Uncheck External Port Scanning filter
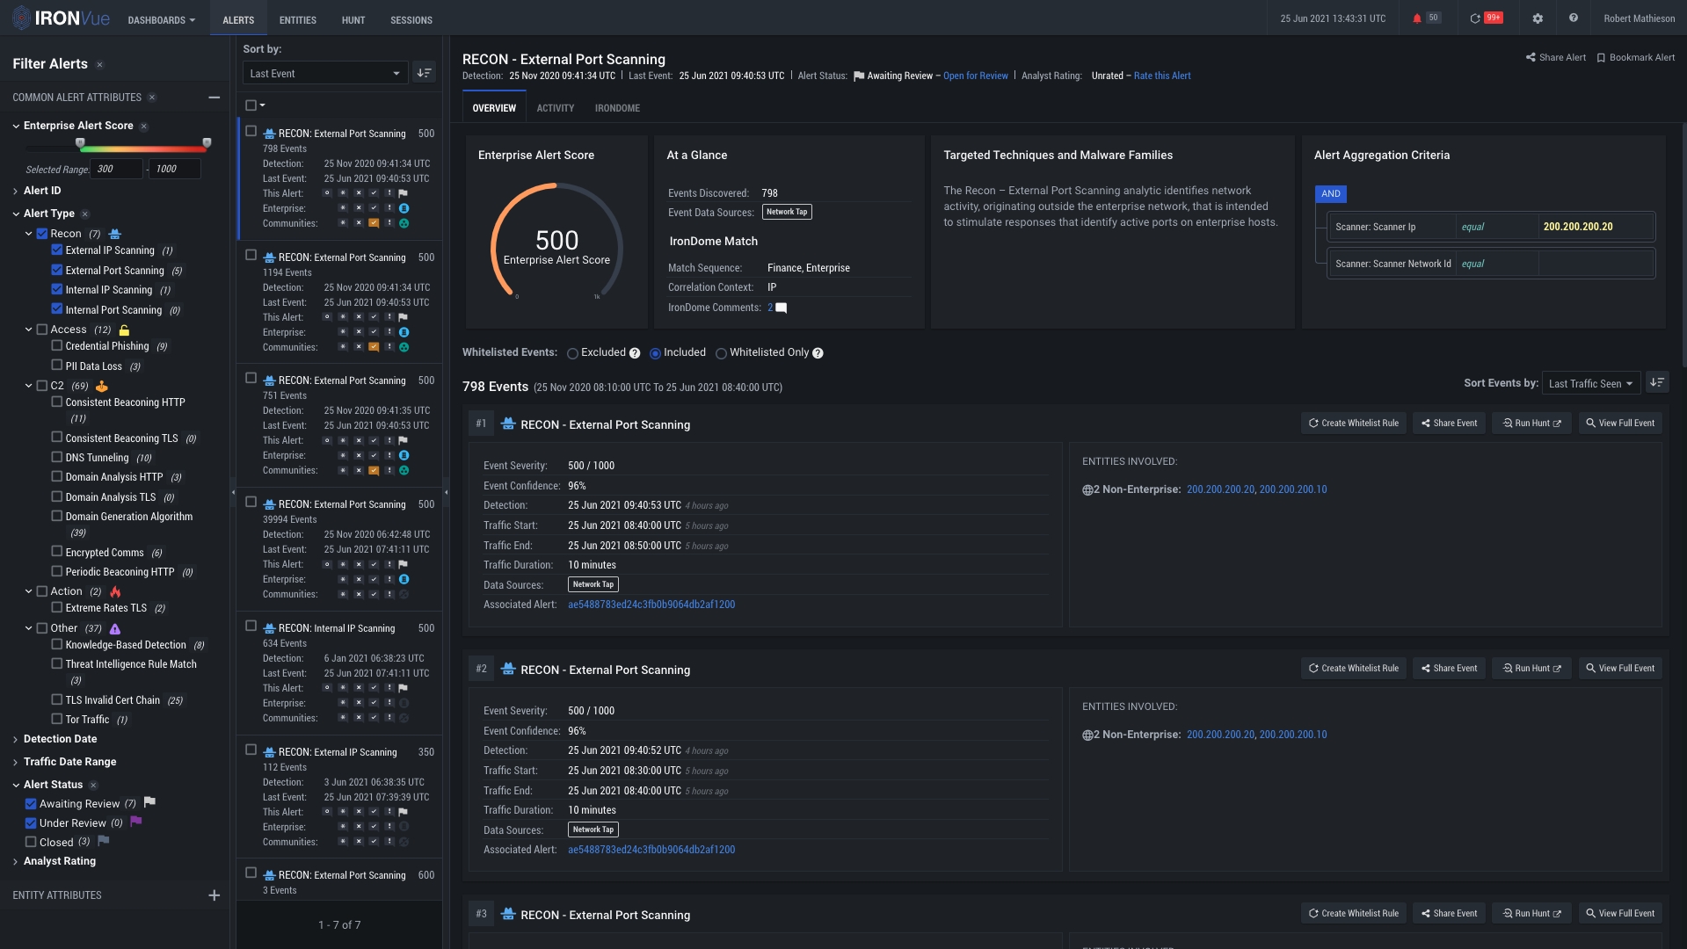 [57, 270]
